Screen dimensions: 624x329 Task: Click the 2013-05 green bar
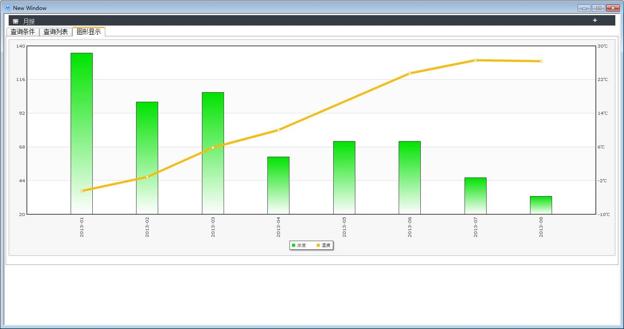(x=344, y=177)
